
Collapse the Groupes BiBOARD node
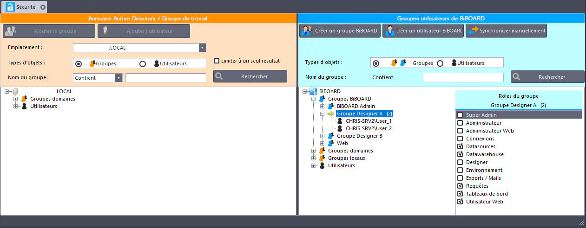[314, 99]
